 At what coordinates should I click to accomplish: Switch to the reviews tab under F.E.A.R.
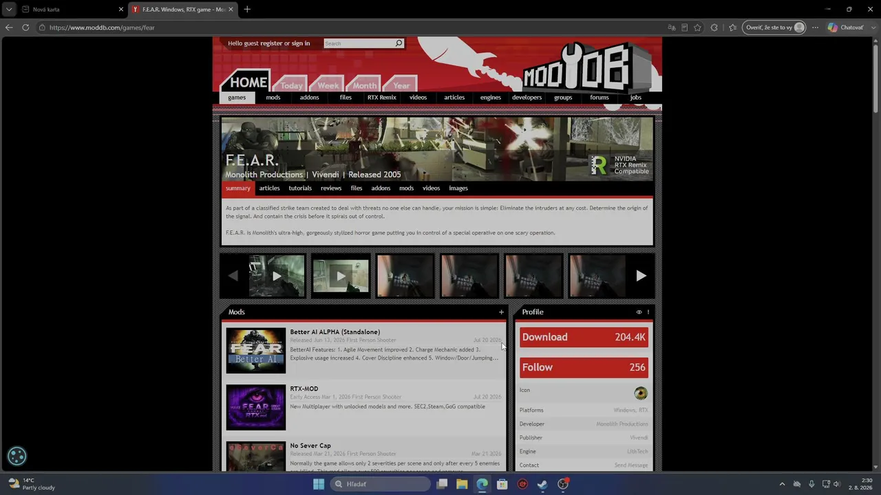331,188
